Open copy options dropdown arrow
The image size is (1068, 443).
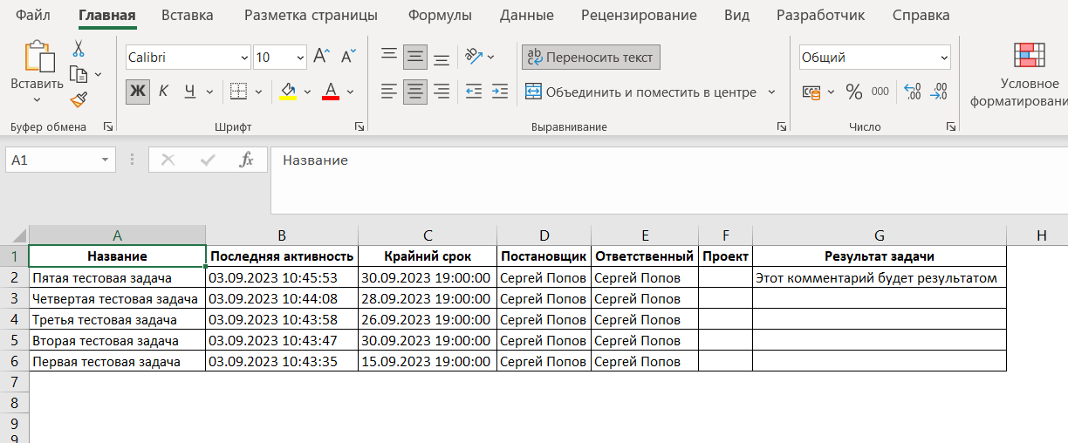pyautogui.click(x=98, y=74)
